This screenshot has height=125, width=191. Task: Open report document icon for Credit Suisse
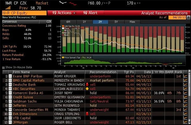[x=10, y=97]
